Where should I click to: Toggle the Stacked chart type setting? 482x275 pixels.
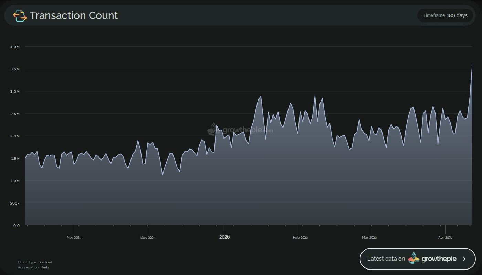(x=45, y=262)
